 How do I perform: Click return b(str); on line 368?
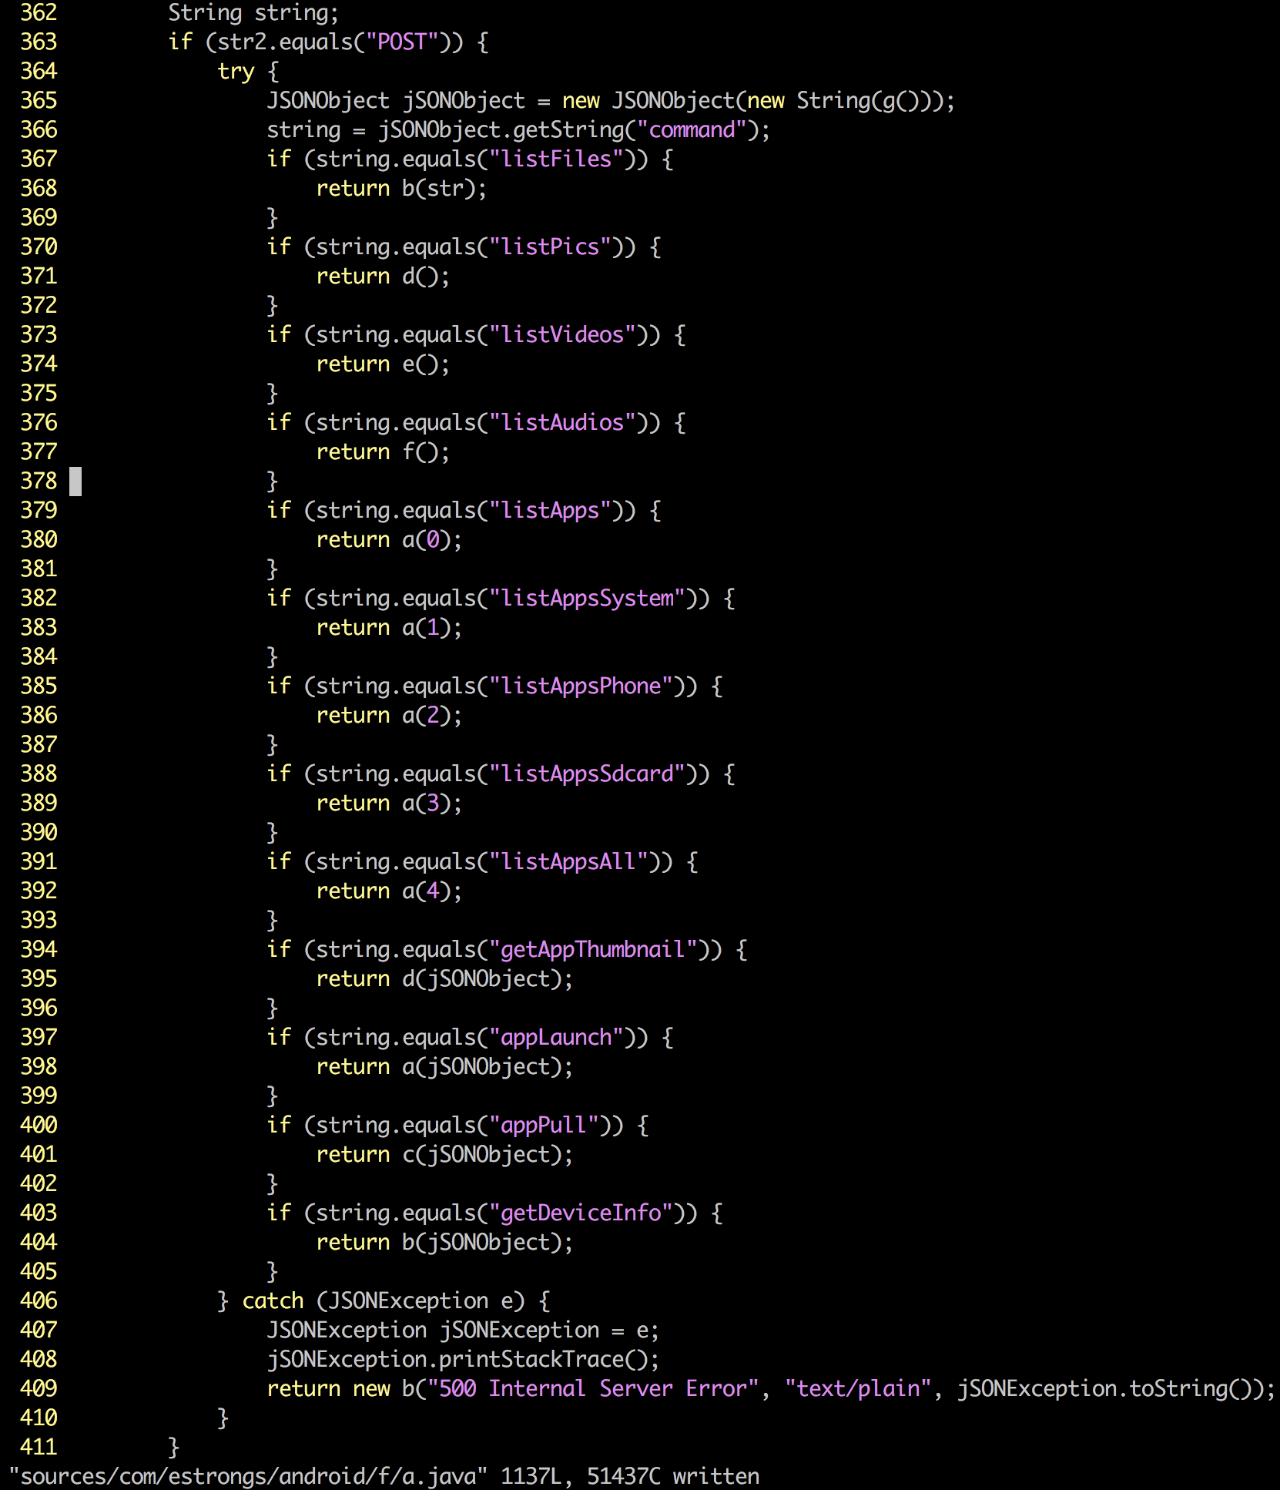[x=401, y=188]
